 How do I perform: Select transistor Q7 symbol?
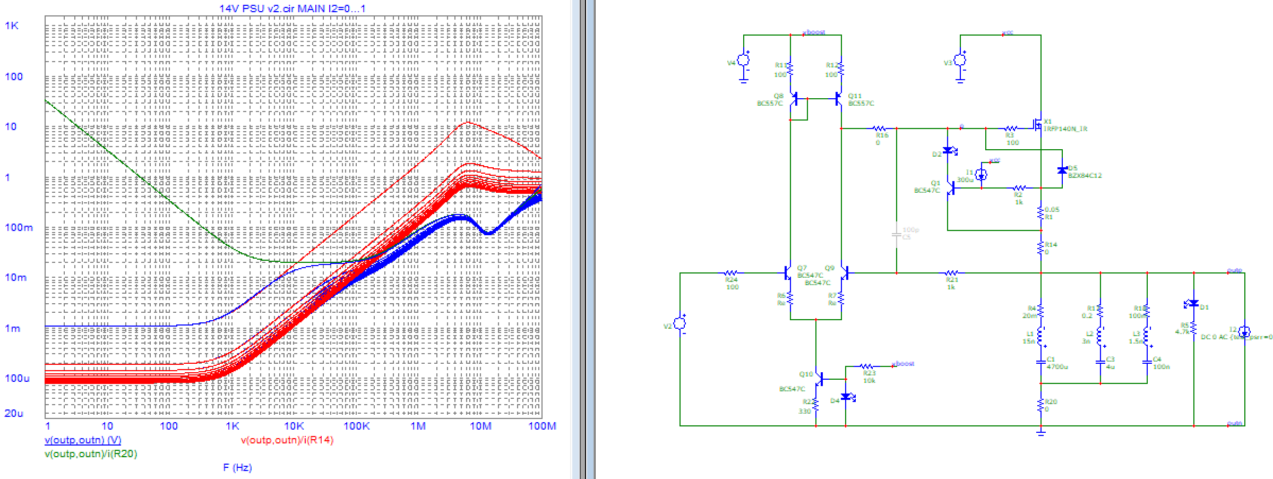click(787, 273)
